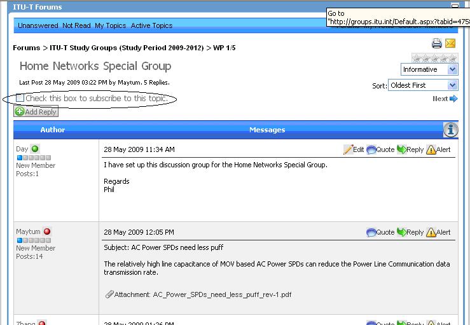This screenshot has height=325, width=470.
Task: Click the 28 May 2009 12:05 PM timestamp
Action: (139, 232)
